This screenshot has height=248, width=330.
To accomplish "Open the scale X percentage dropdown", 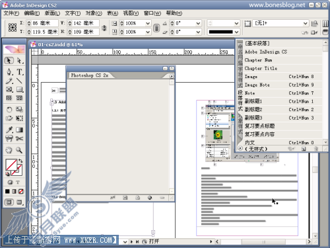I will point(148,23).
